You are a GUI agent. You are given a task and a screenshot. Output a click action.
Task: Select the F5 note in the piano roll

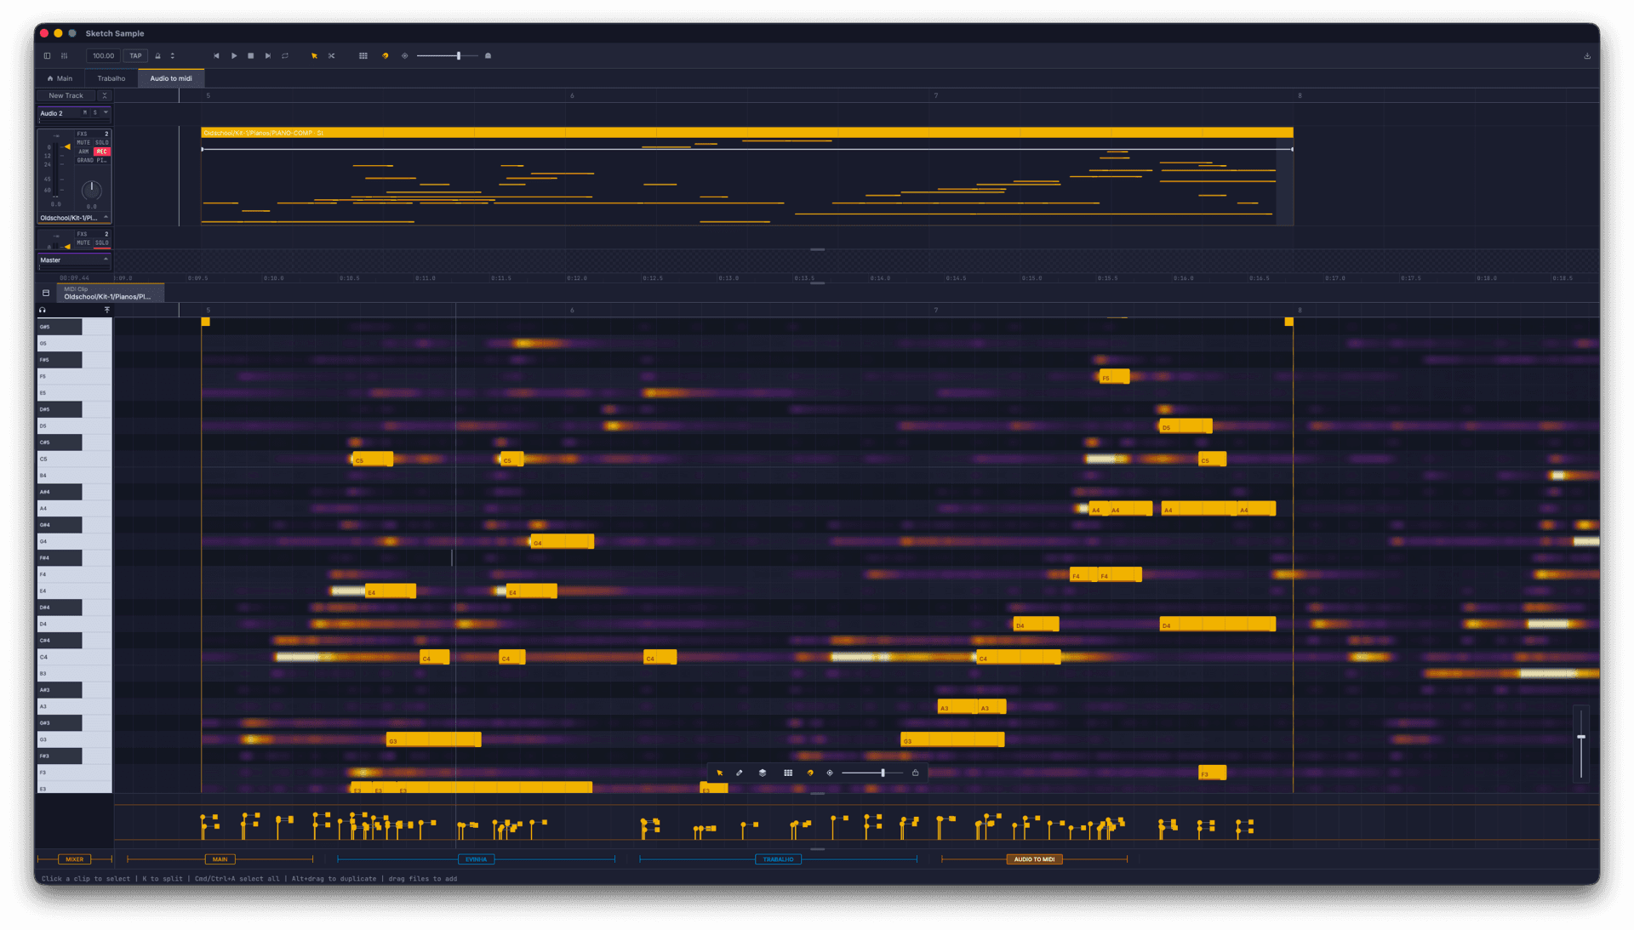(1114, 377)
